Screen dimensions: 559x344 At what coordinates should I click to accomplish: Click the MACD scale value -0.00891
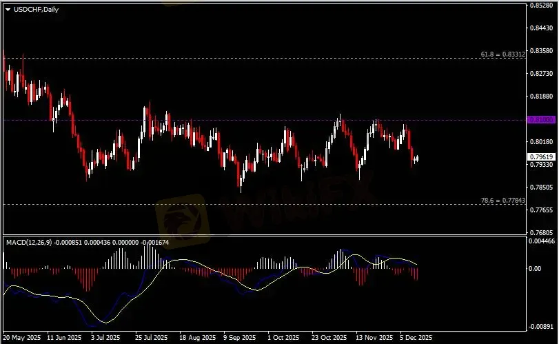542,327
